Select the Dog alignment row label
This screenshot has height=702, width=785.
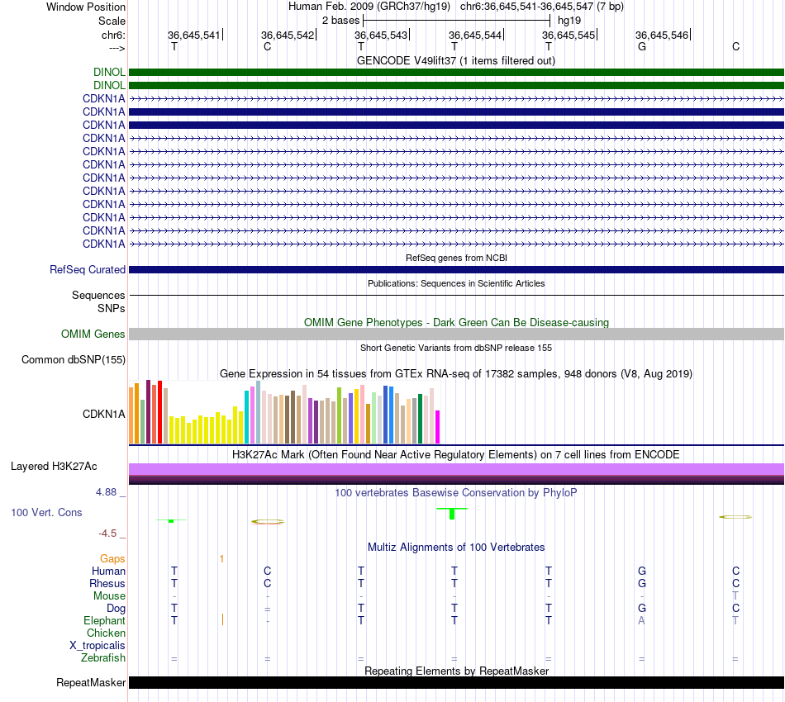117,609
